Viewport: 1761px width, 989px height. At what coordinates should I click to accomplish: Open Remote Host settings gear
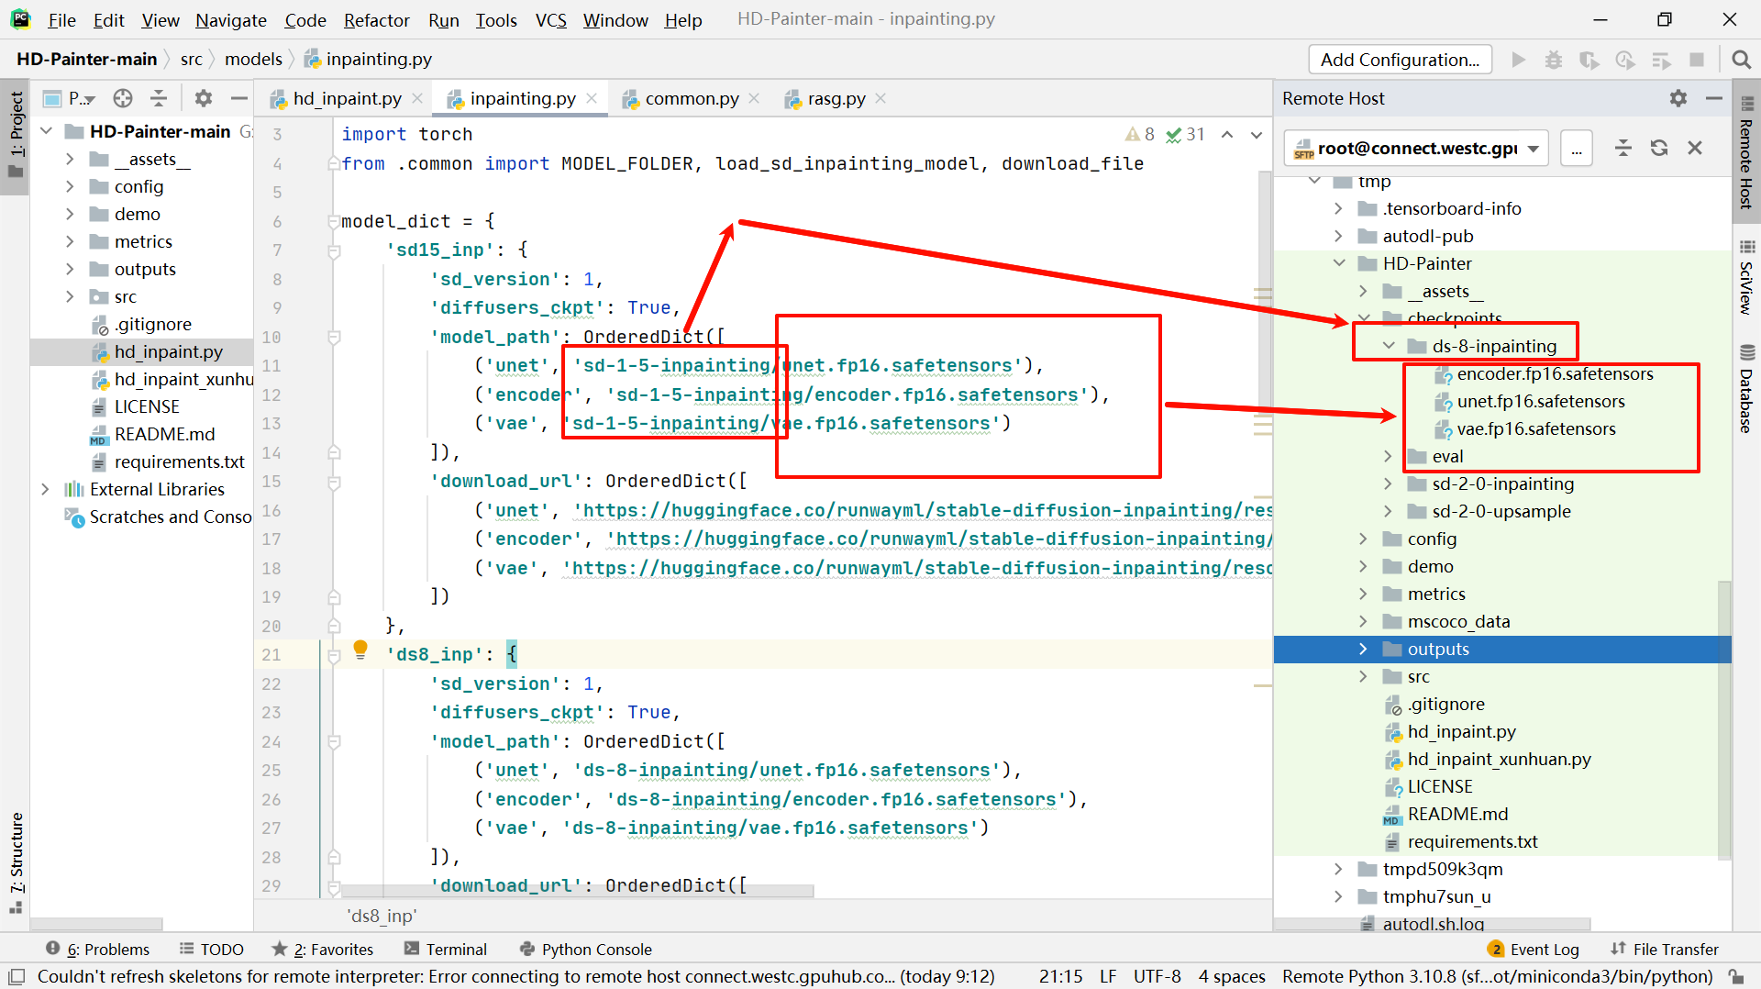pyautogui.click(x=1678, y=98)
